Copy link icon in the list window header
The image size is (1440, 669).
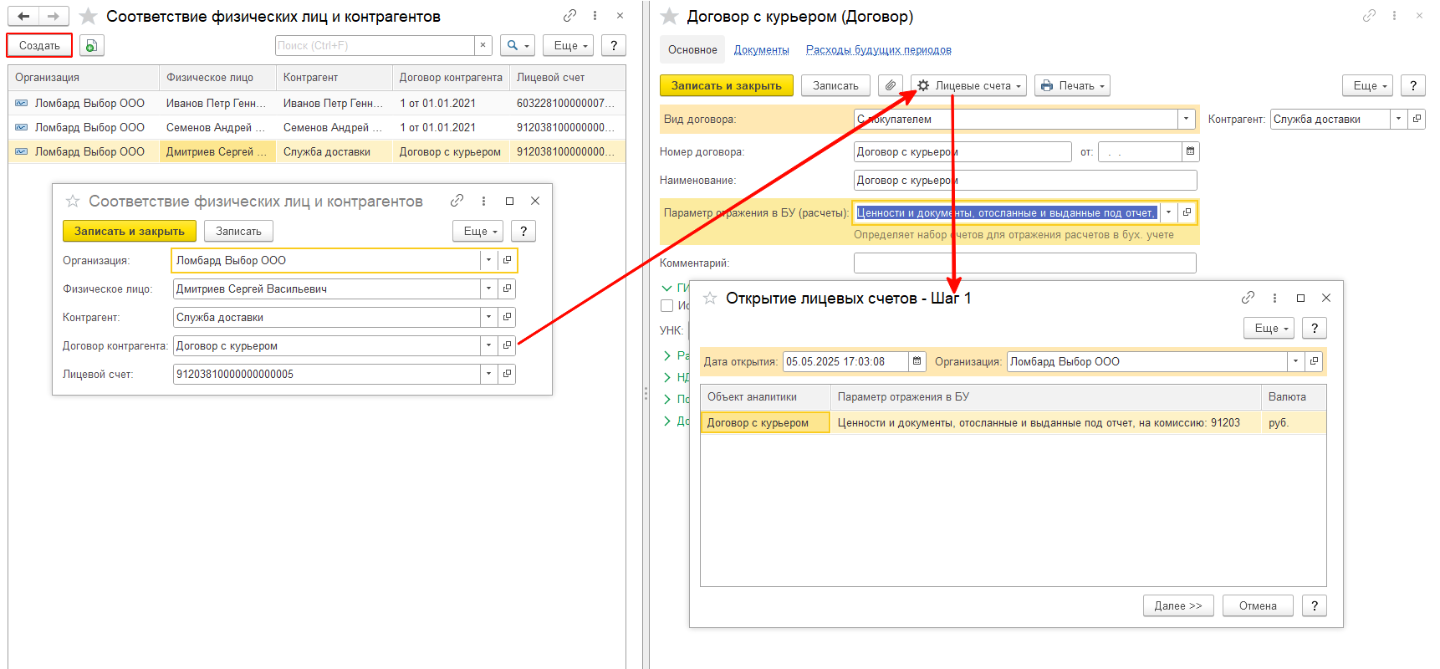[x=569, y=16]
